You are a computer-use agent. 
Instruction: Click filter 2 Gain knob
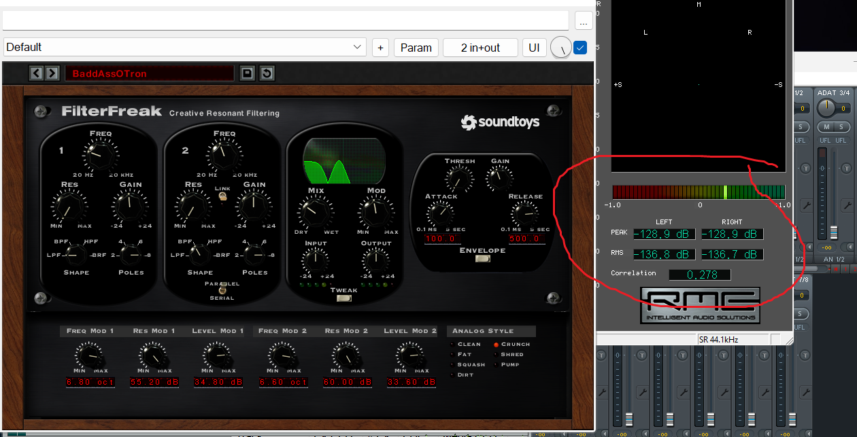pos(254,206)
